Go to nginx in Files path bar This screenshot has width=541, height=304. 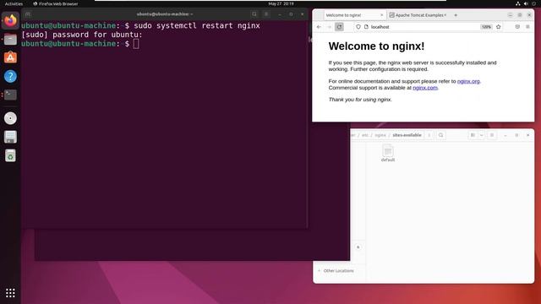[380, 135]
